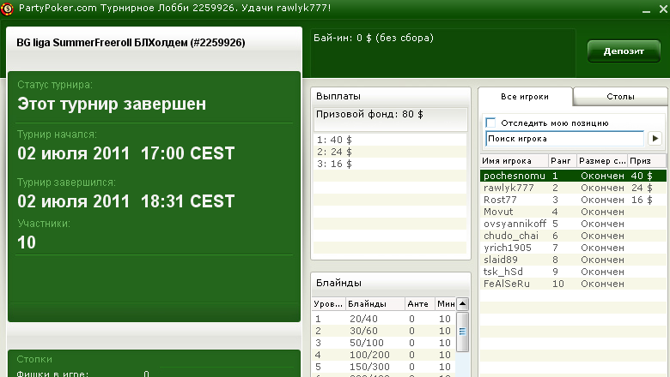Select player row 'tsk_hSd'
670x377 pixels.
(x=573, y=272)
